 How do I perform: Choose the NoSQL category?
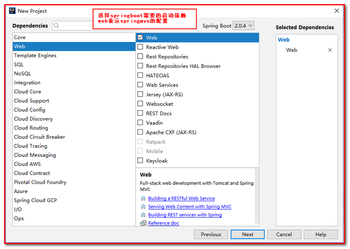pos(74,73)
